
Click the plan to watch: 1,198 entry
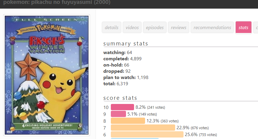(126, 78)
